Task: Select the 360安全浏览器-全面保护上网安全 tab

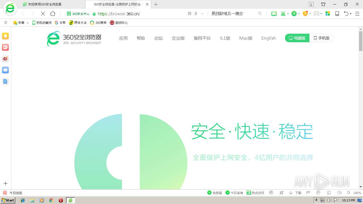Action: pos(118,4)
